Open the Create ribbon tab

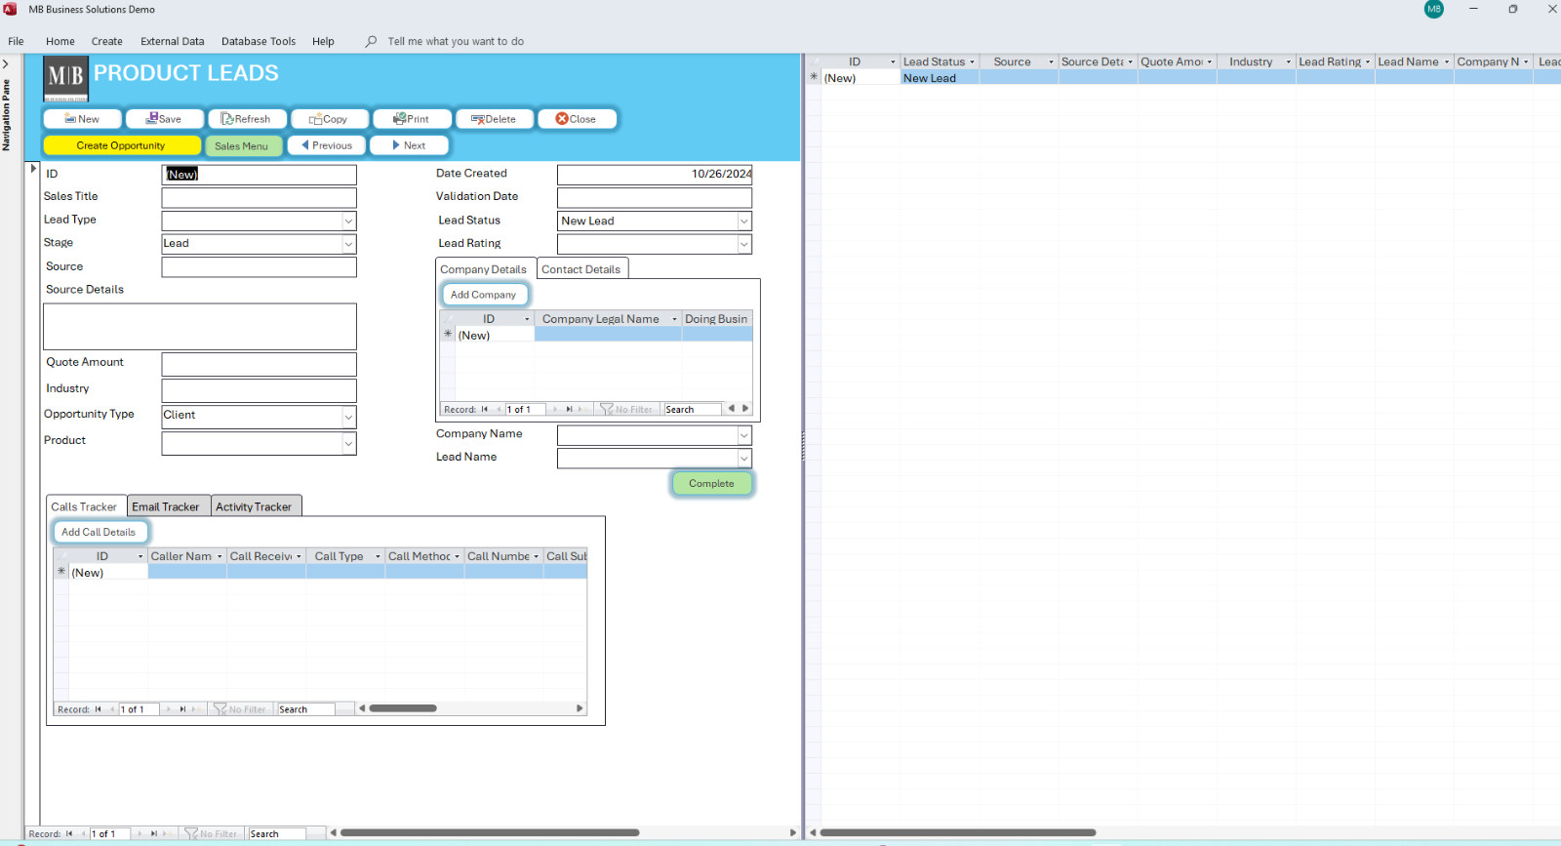(x=106, y=41)
